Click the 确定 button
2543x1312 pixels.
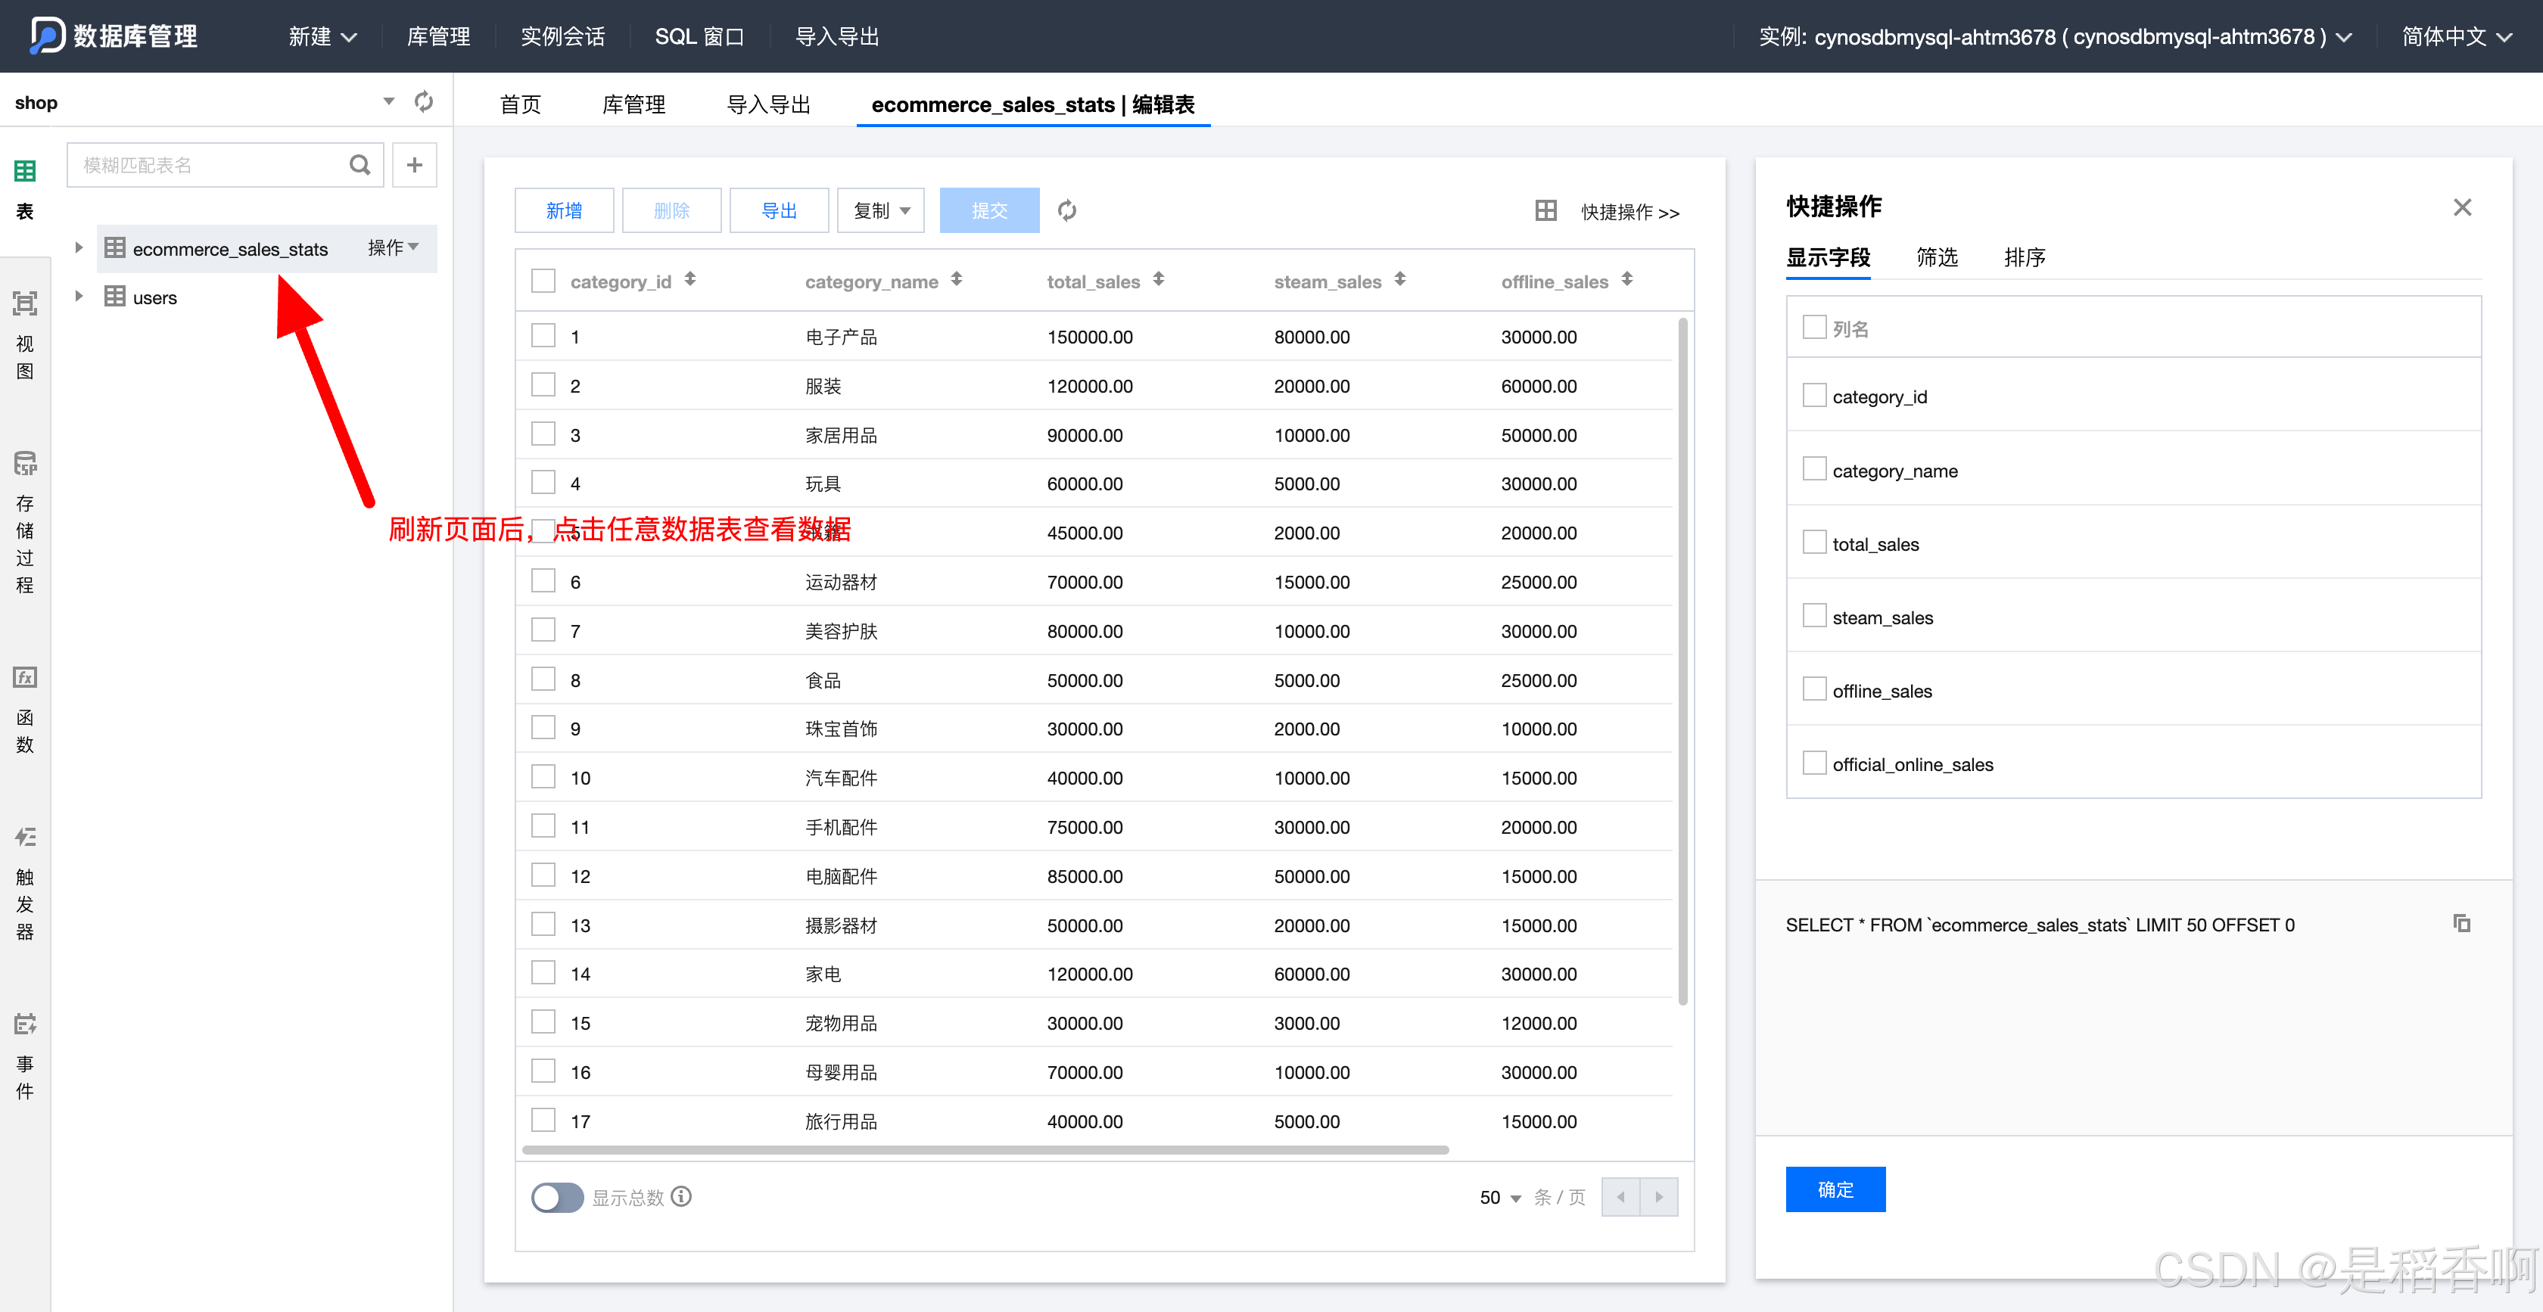point(1834,1189)
